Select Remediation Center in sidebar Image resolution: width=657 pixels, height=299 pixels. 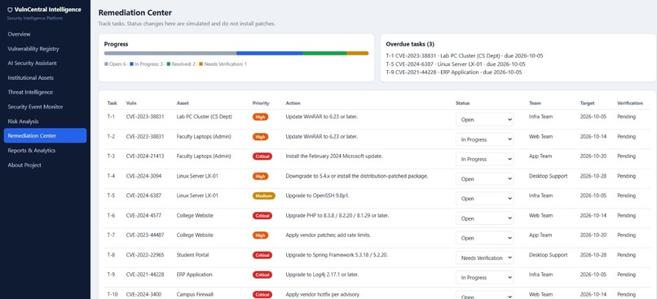tap(46, 136)
